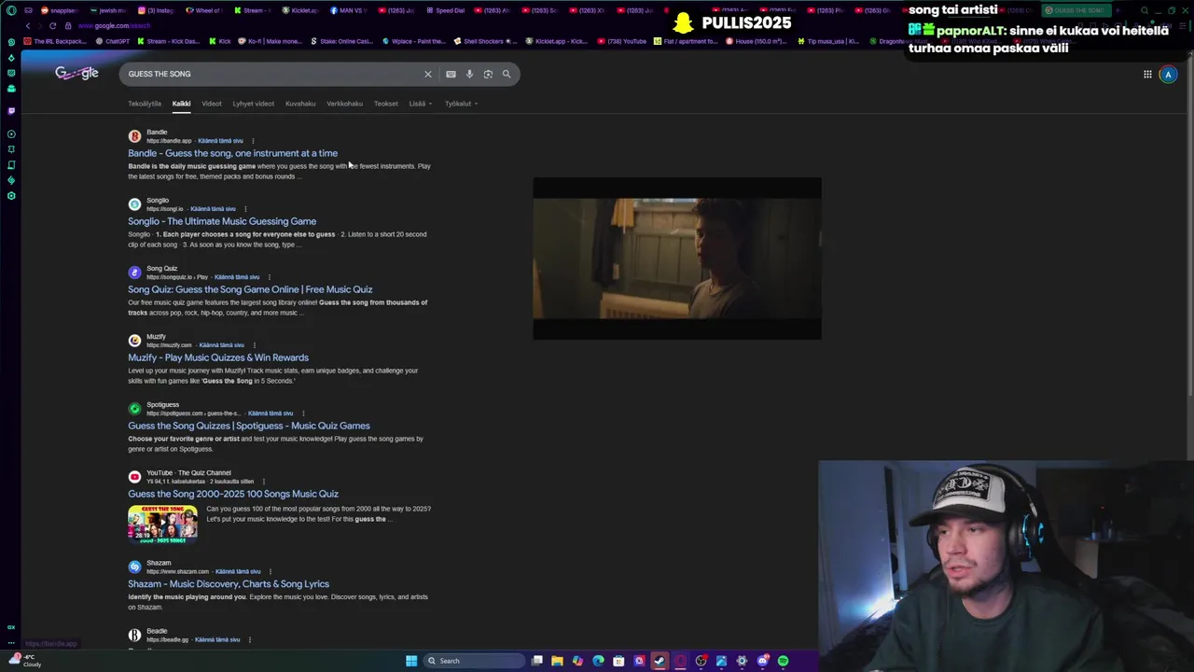
Task: Open the Stake Online Casino bookmark
Action: [x=340, y=41]
